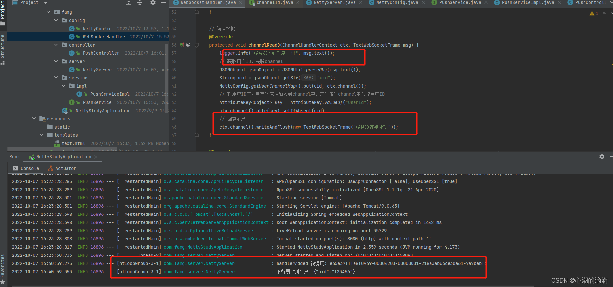613x287 pixels.
Task: Switch to WebSocketHandler.java editor tab
Action: tap(208, 3)
